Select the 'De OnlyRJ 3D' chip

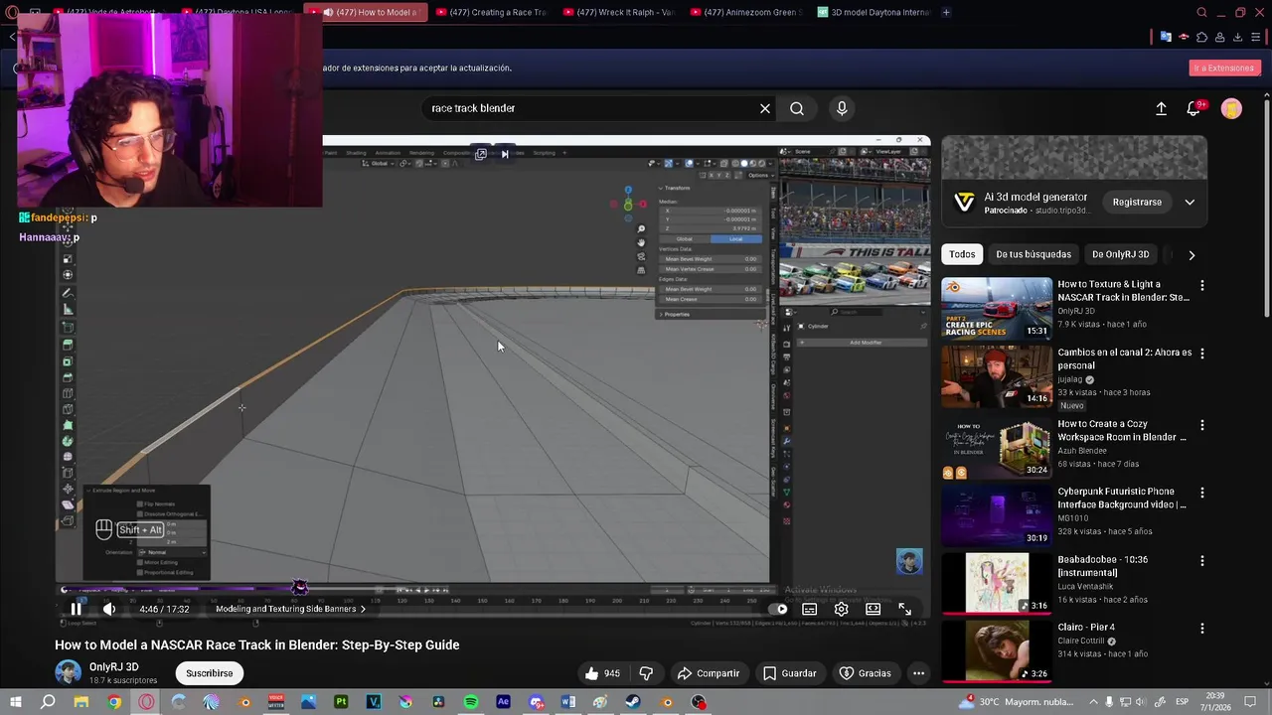click(1120, 254)
